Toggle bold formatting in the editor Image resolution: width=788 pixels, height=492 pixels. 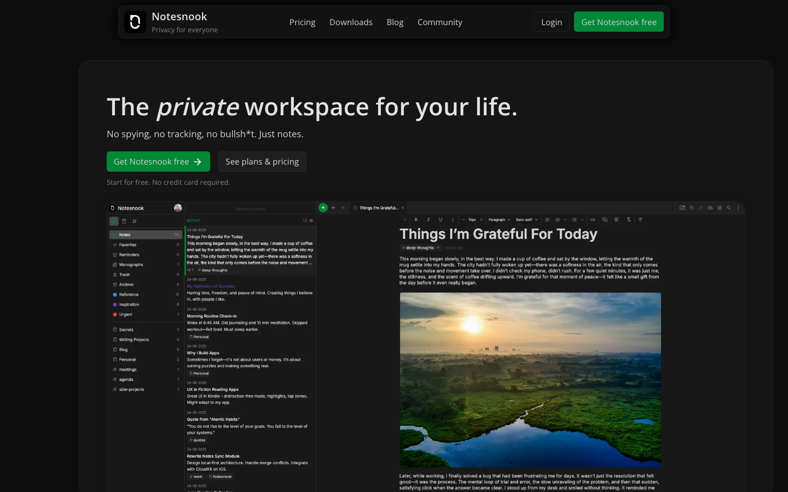pyautogui.click(x=416, y=219)
